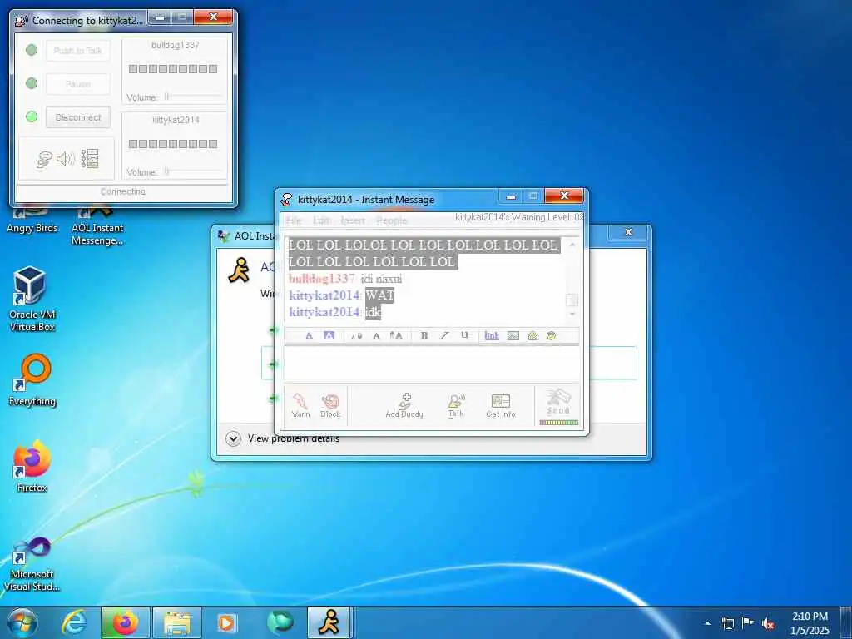
Task: Open Windows Explorer from the taskbar
Action: (176, 622)
